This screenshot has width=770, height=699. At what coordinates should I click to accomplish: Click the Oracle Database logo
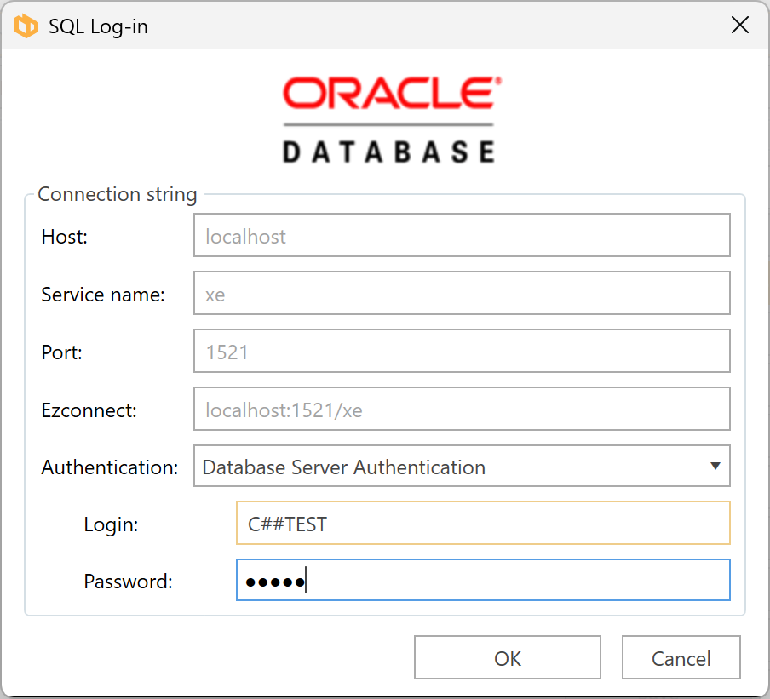click(x=393, y=120)
